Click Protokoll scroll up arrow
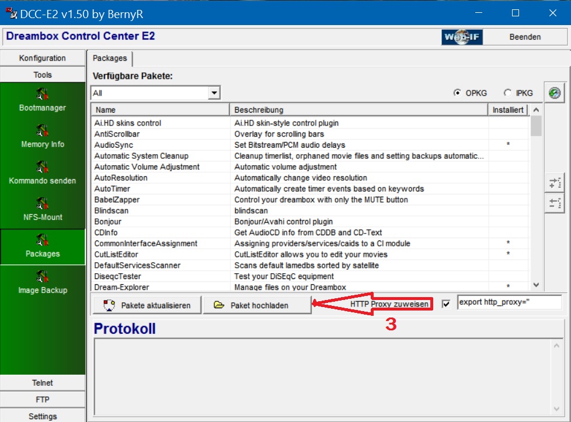 [556, 346]
